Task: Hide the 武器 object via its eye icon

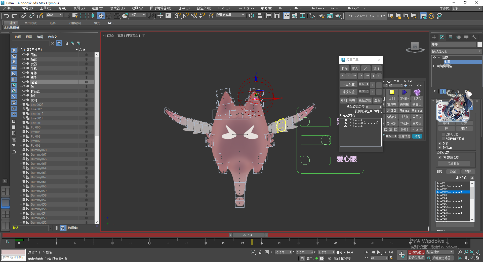Action: 24,64
